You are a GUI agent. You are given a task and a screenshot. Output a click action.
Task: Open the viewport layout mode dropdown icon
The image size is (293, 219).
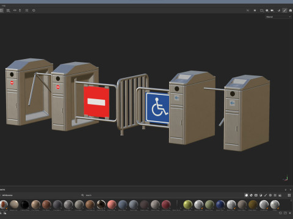click(262, 10)
